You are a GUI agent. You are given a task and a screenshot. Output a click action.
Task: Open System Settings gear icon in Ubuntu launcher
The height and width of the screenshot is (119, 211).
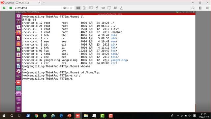pos(18,71)
